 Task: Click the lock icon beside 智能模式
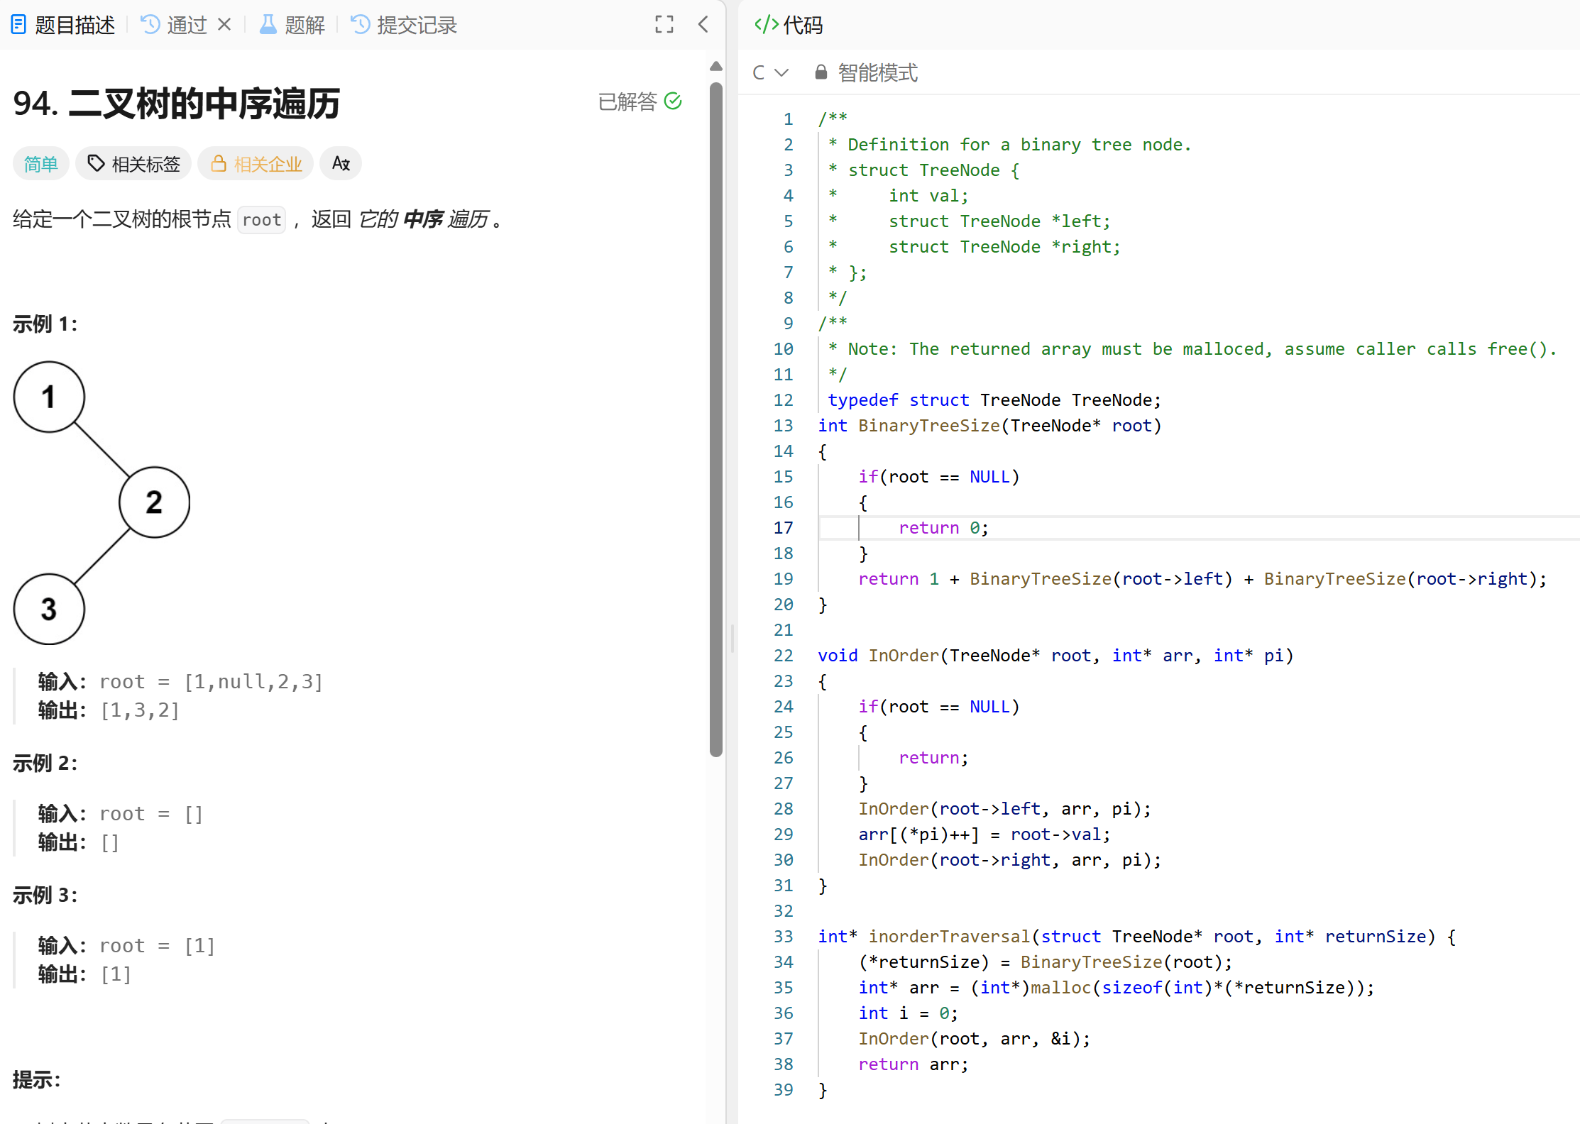point(821,72)
